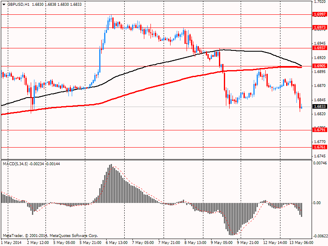Click the MetaTrader MetaQuotes copyright text
Image resolution: width=328 pixels, height=246 pixels.
click(x=50, y=236)
